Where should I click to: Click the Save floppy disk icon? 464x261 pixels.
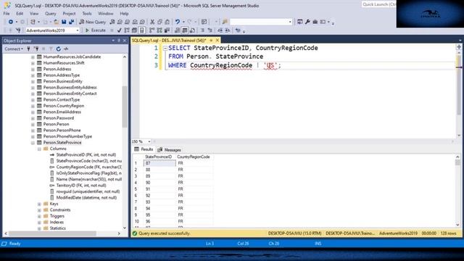coord(64,22)
